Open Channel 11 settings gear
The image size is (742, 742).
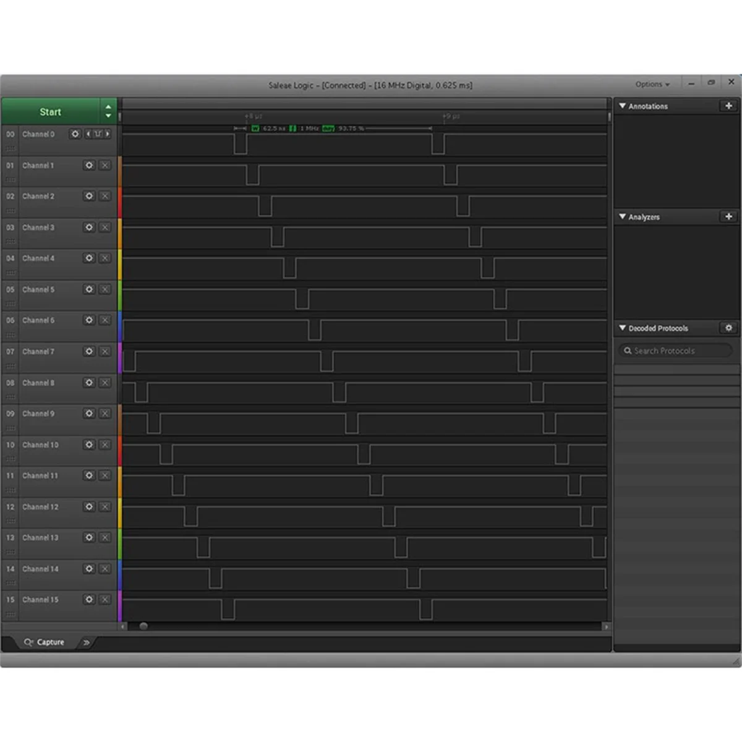click(x=89, y=475)
